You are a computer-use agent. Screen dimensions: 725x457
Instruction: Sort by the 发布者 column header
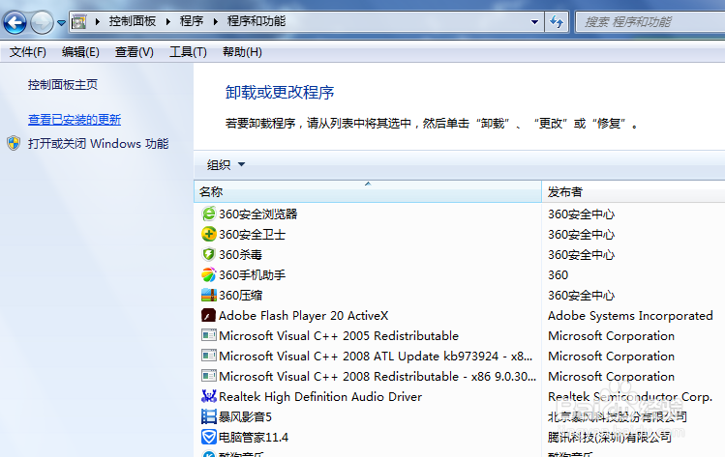[633, 191]
